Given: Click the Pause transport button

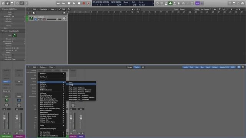Looking at the screenshot, I should point(79,3).
